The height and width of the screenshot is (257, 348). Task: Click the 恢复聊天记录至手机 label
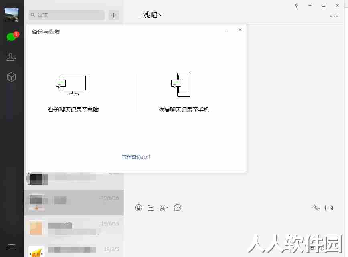point(184,109)
